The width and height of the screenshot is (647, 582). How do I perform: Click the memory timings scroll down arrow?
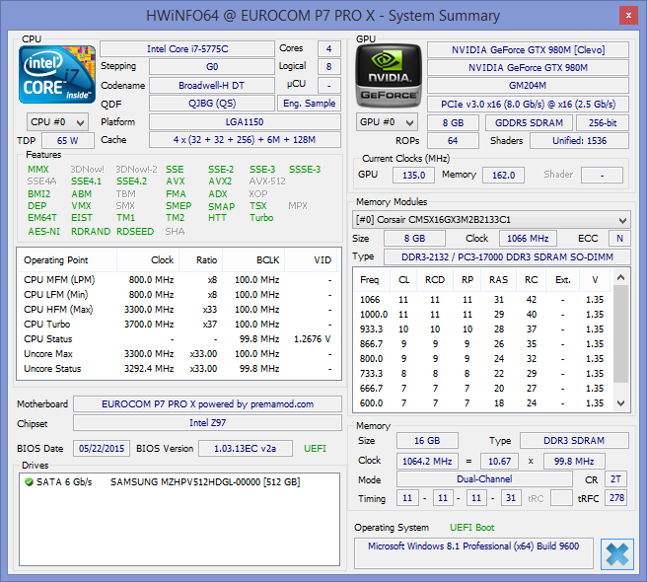(x=620, y=402)
